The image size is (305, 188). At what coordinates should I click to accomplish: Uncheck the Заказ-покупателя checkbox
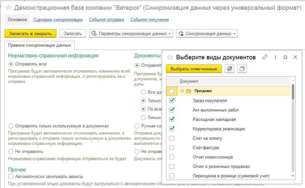172,100
